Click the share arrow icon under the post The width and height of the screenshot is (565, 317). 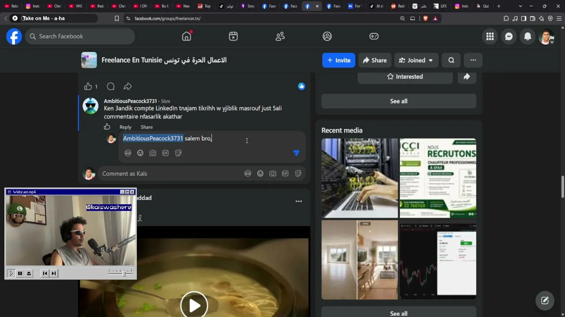[x=128, y=86]
